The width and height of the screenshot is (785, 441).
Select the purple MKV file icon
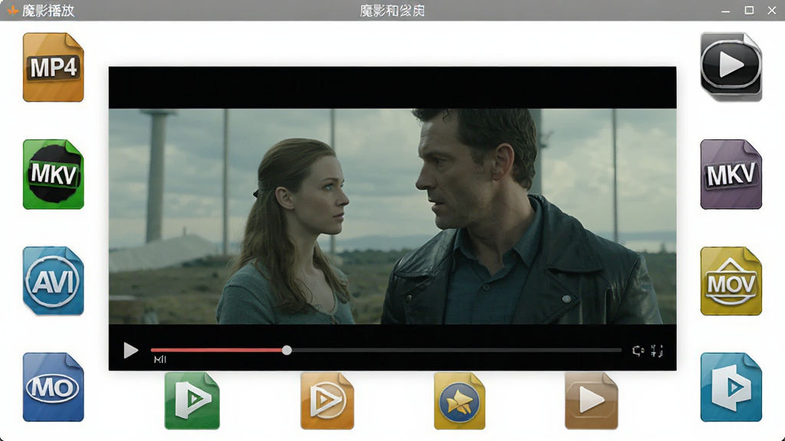(x=731, y=174)
